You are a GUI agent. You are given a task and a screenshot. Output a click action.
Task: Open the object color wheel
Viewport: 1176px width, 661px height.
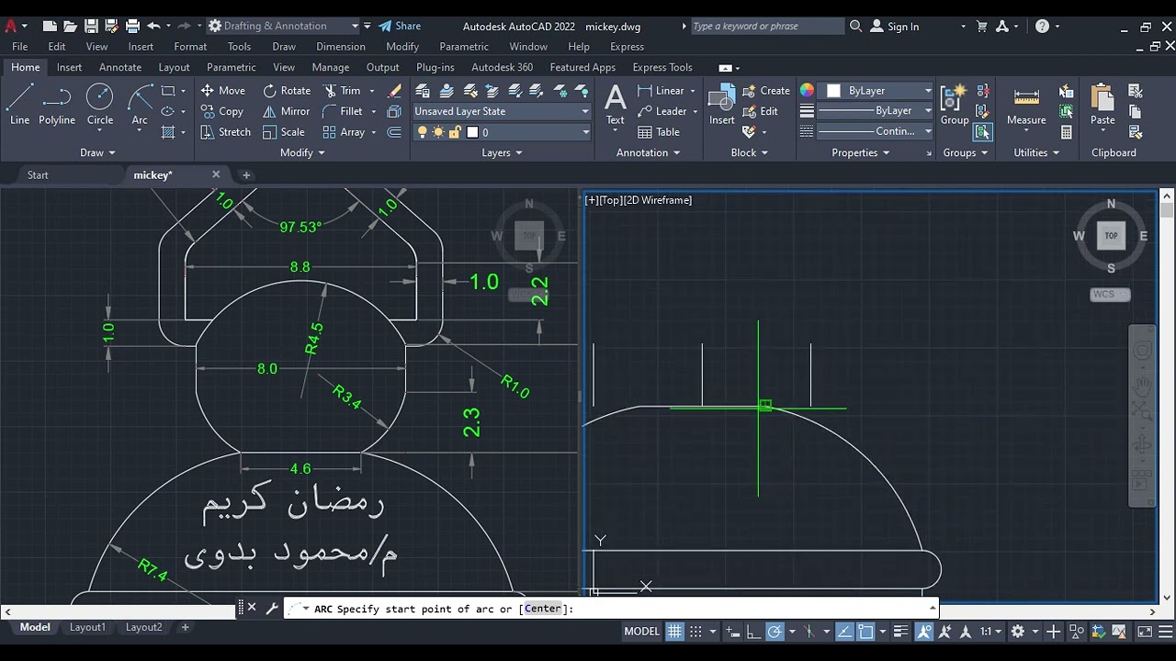(807, 90)
